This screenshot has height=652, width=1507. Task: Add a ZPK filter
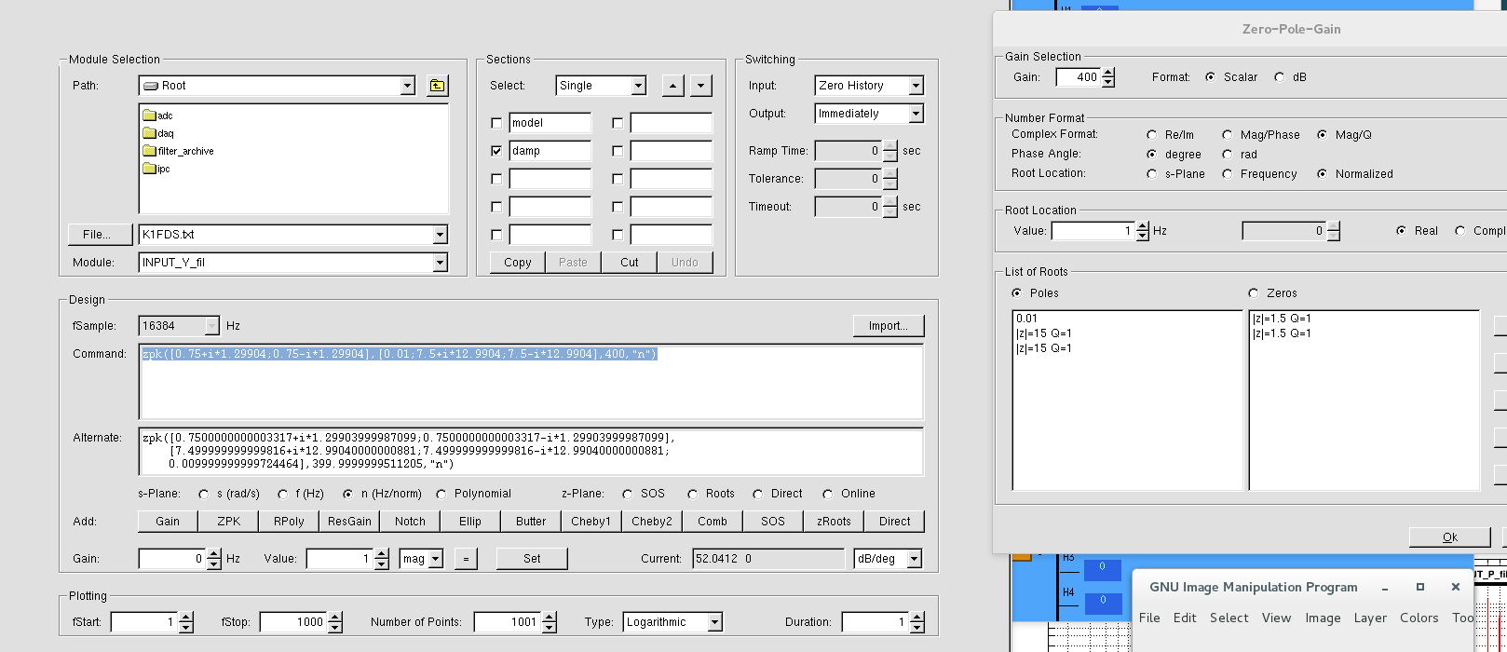[x=228, y=522]
